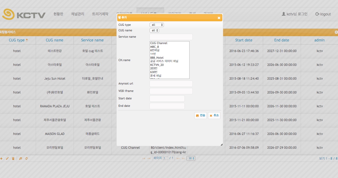Viewport: 338px width, 178px height.
Task: Select '888_Hotel' in CH.name list
Action: point(170,58)
